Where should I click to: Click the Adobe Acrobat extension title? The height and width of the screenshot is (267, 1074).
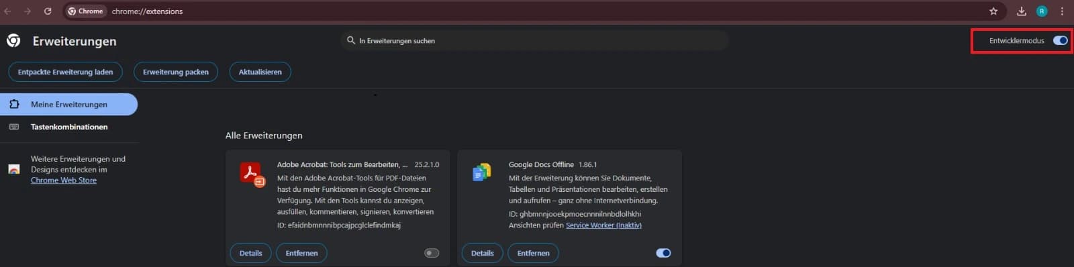point(342,164)
